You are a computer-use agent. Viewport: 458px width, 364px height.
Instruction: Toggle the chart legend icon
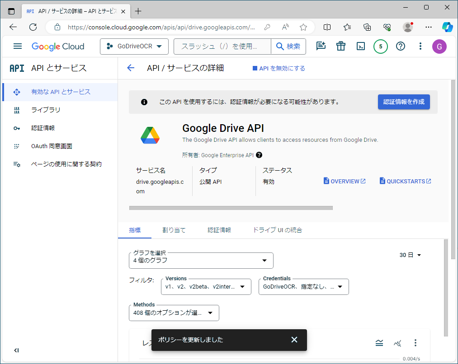point(379,343)
